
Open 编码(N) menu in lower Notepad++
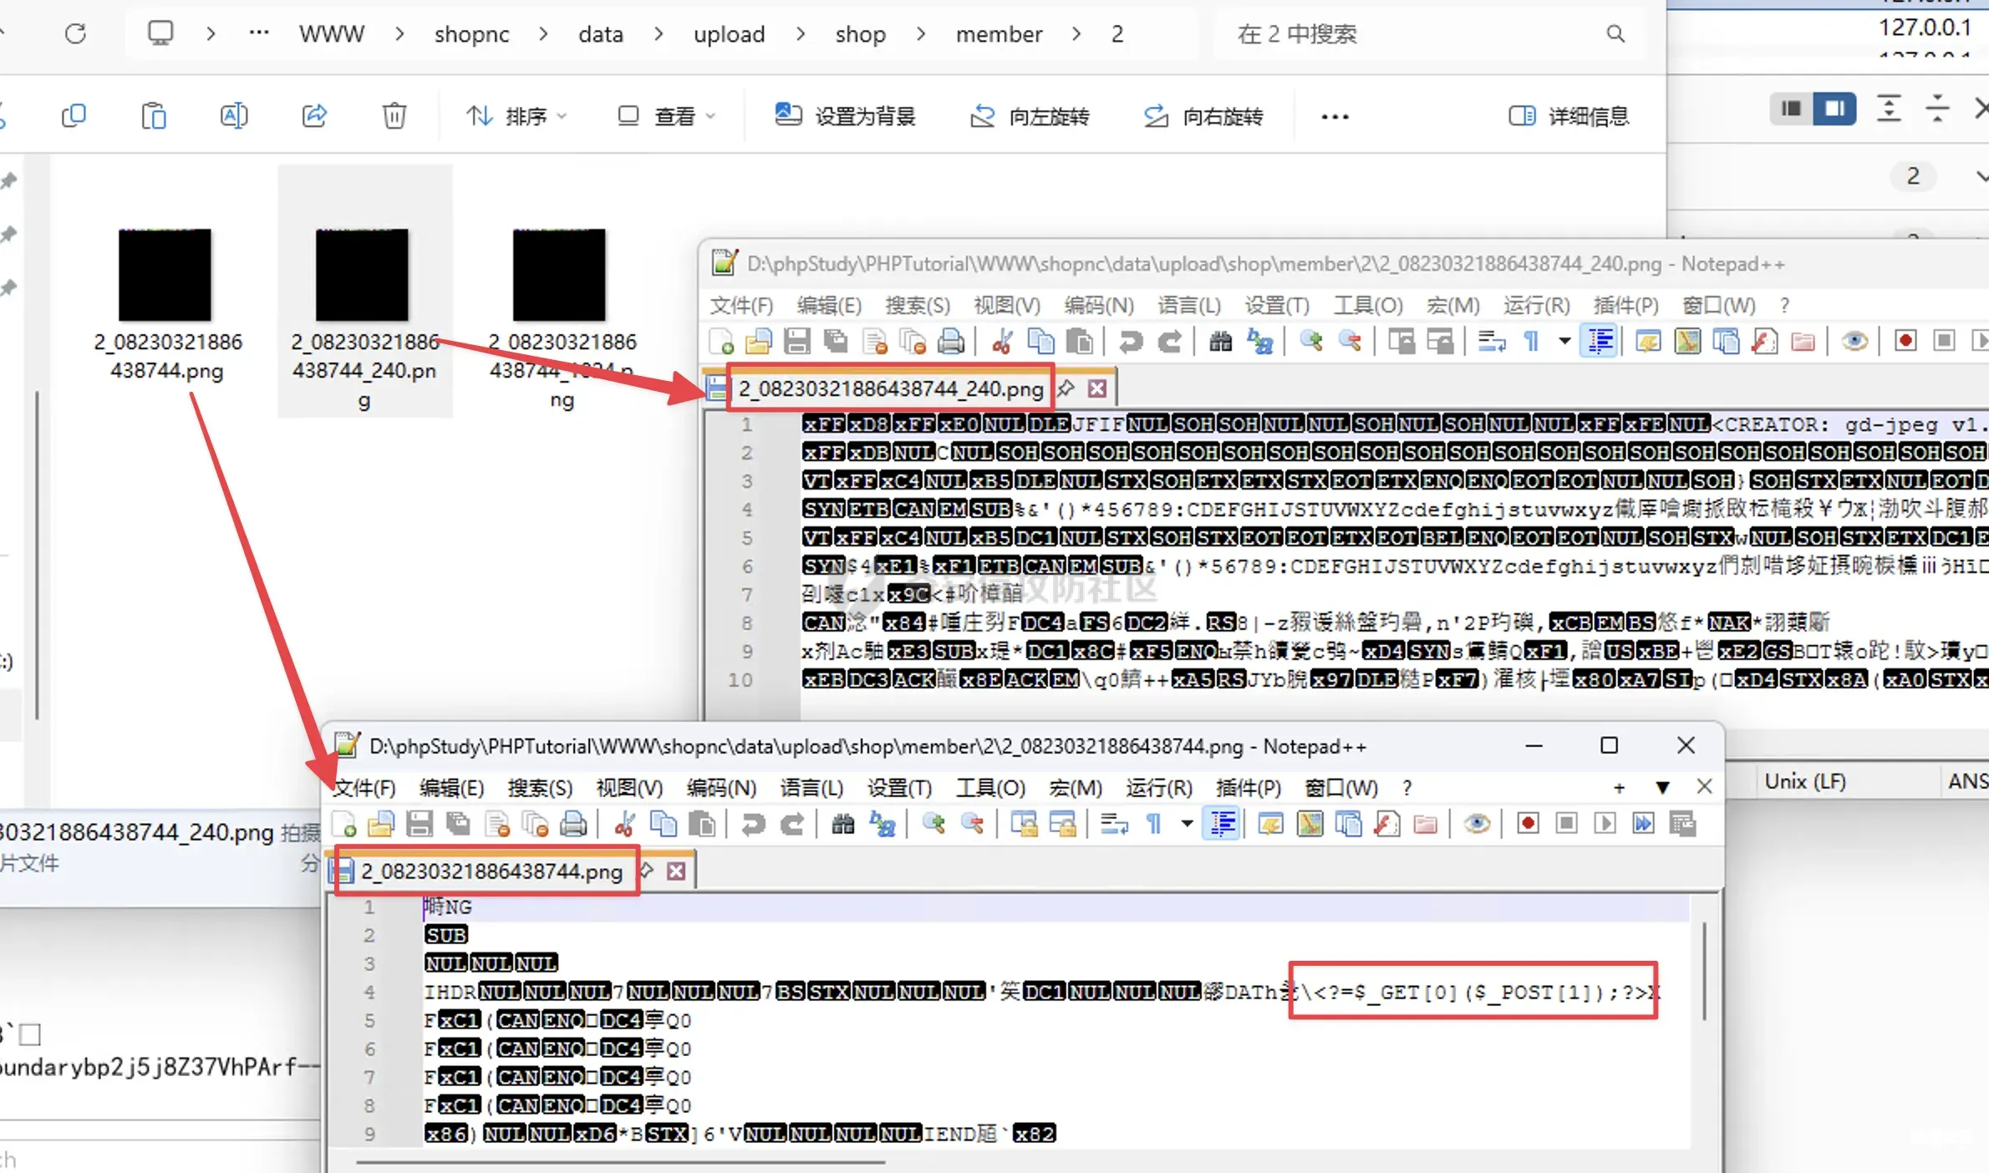721,788
